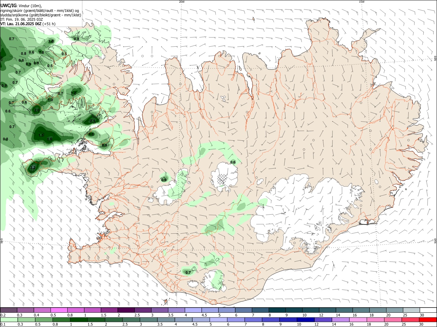Pick the upper legend swatch labelled 1.5
The image size is (437, 327).
click(x=109, y=310)
